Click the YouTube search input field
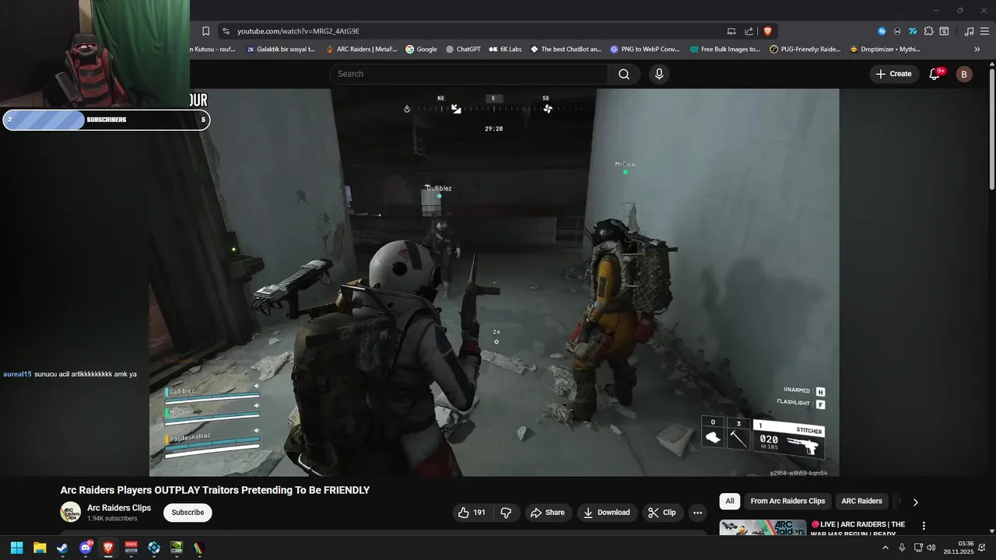Image resolution: width=996 pixels, height=560 pixels. (468, 74)
